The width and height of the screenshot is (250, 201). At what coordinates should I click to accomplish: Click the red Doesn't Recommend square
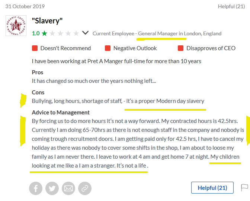click(x=35, y=48)
